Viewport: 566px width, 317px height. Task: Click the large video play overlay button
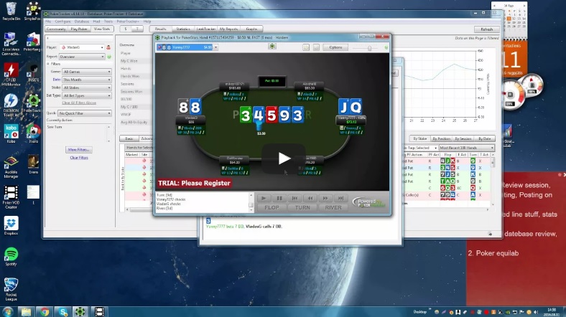[x=284, y=158]
